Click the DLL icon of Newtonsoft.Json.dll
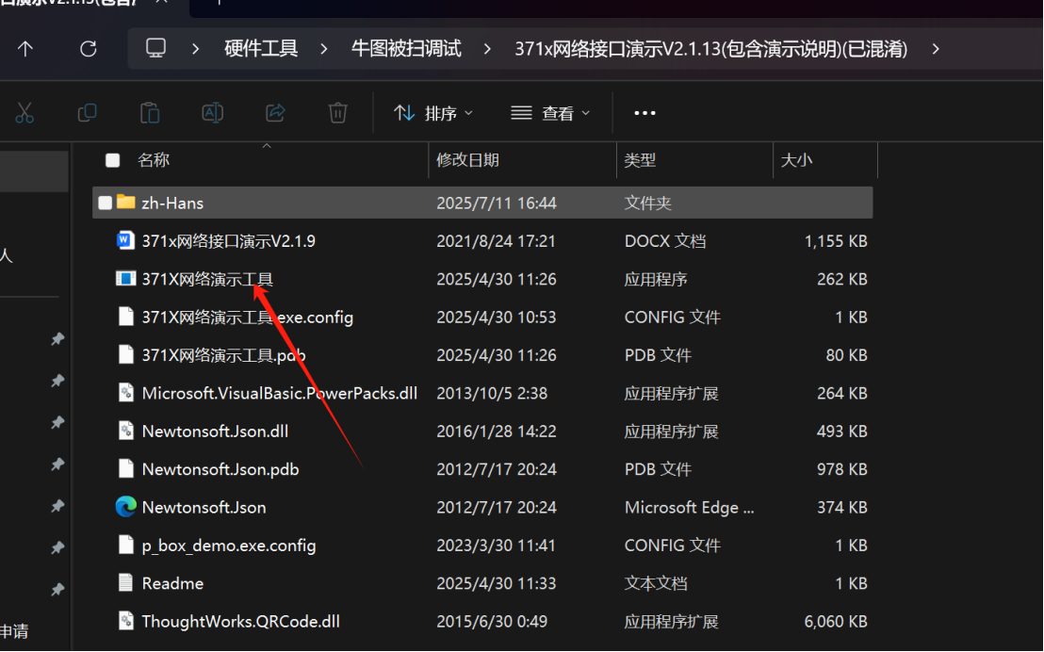Screen dimensions: 1044x652 pos(126,431)
